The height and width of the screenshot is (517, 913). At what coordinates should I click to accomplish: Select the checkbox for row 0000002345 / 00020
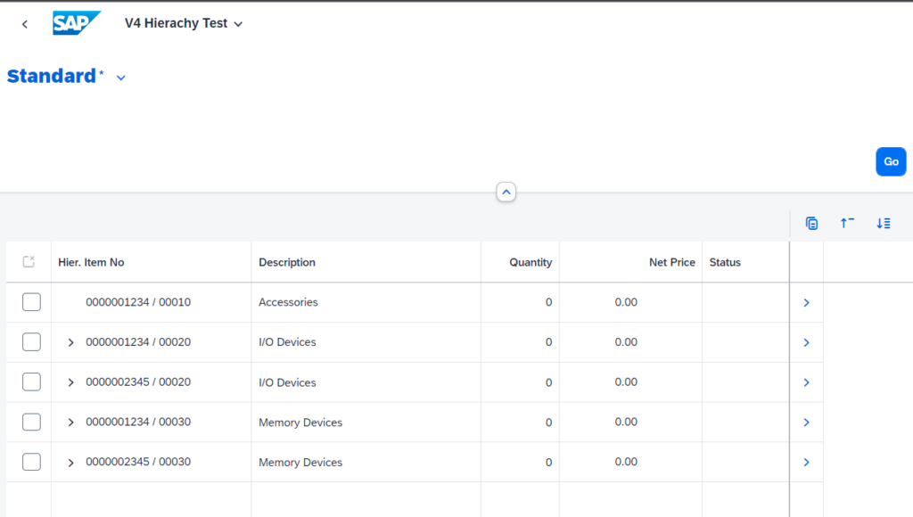[x=30, y=382]
